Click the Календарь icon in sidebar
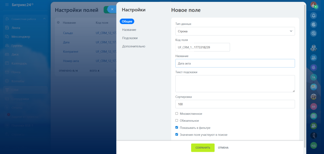 (7, 63)
